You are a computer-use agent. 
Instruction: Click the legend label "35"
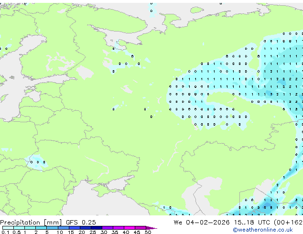pos(115,232)
